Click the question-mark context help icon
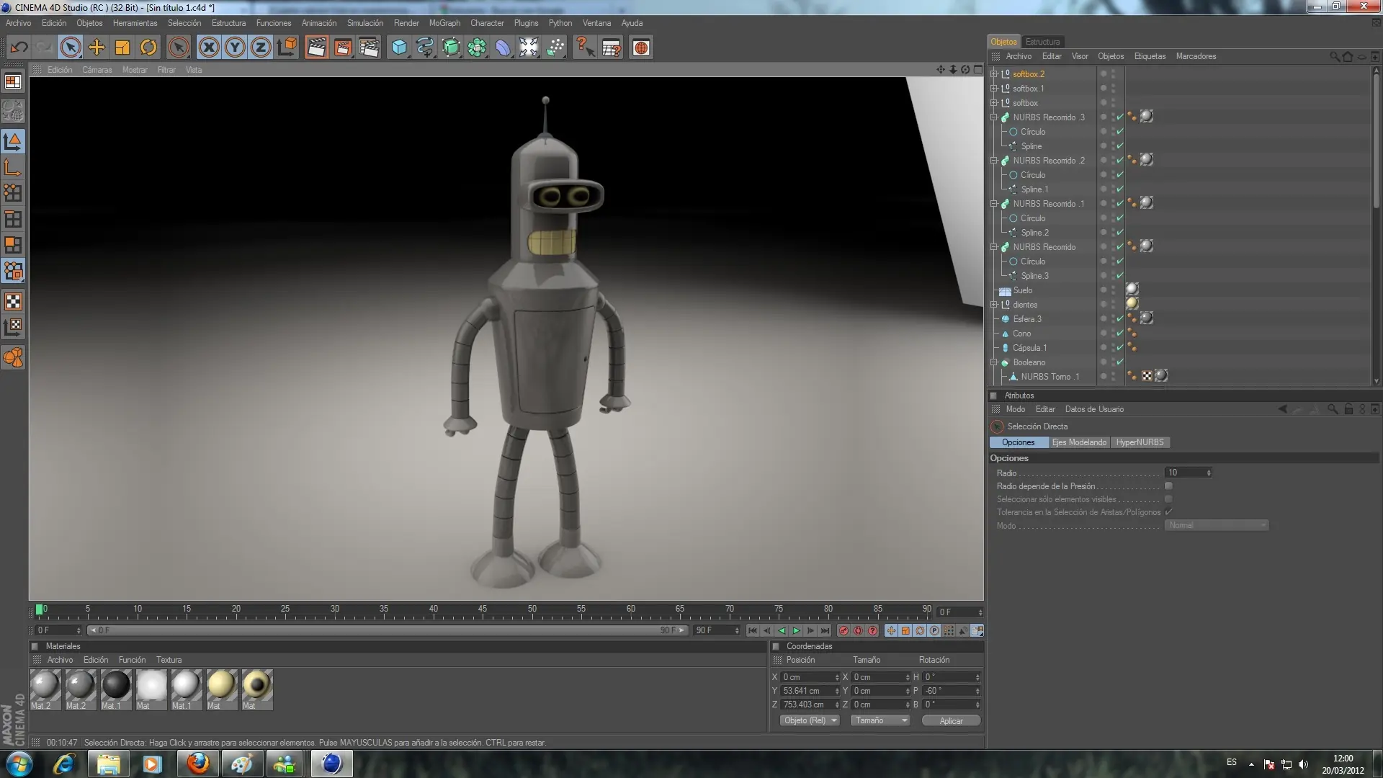The image size is (1383, 778). pyautogui.click(x=585, y=48)
